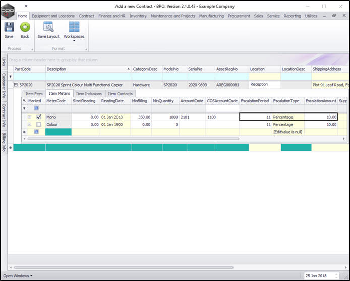This screenshot has width=350, height=281.
Task: Open Maintenance and Projects tab
Action: (173, 16)
